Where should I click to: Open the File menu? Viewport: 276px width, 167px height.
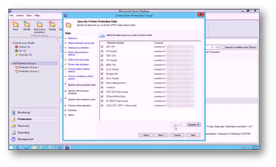[x=12, y=15]
